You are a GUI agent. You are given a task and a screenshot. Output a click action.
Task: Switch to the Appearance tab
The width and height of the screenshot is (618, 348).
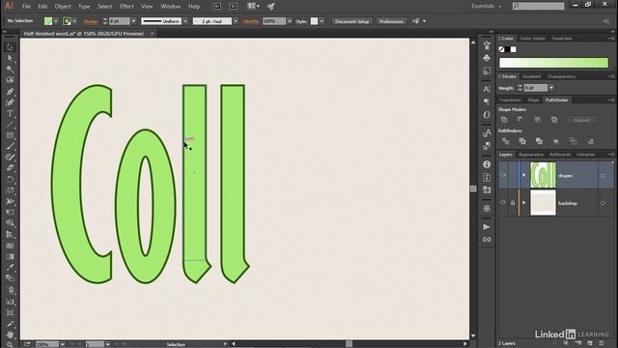click(531, 155)
